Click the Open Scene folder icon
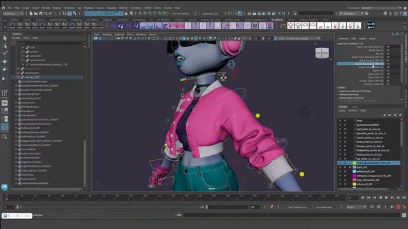The height and width of the screenshot is (229, 408). pyautogui.click(x=36, y=13)
